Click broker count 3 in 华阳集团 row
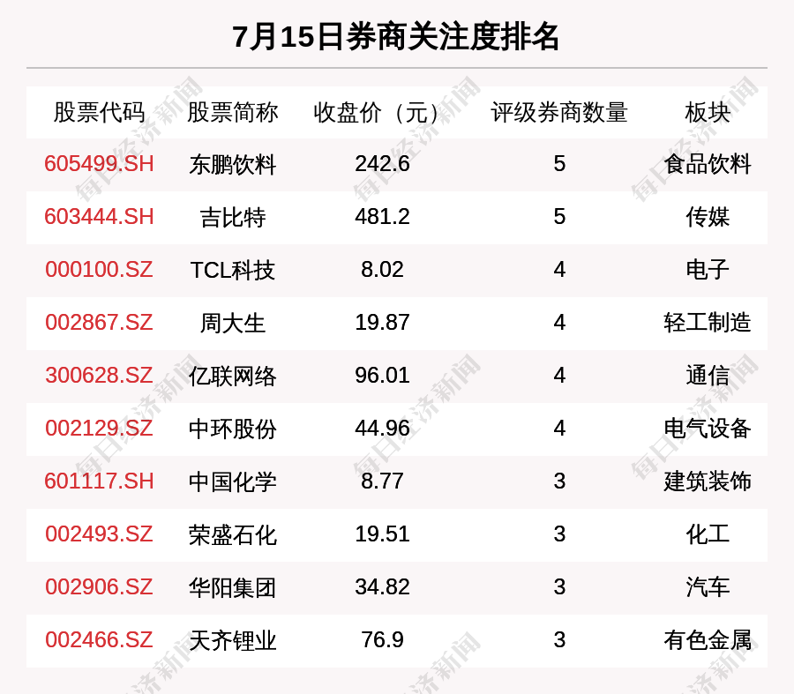The image size is (794, 694). tap(559, 587)
